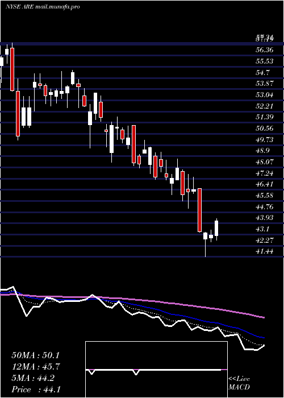This screenshot has width=284, height=398.
Task: Click the 44.76 price axis label
Action: tap(265, 206)
